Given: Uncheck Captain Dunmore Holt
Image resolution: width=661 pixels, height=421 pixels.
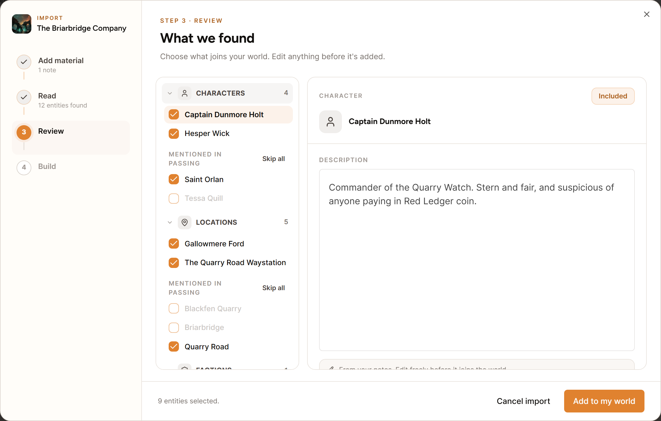Looking at the screenshot, I should tap(174, 115).
